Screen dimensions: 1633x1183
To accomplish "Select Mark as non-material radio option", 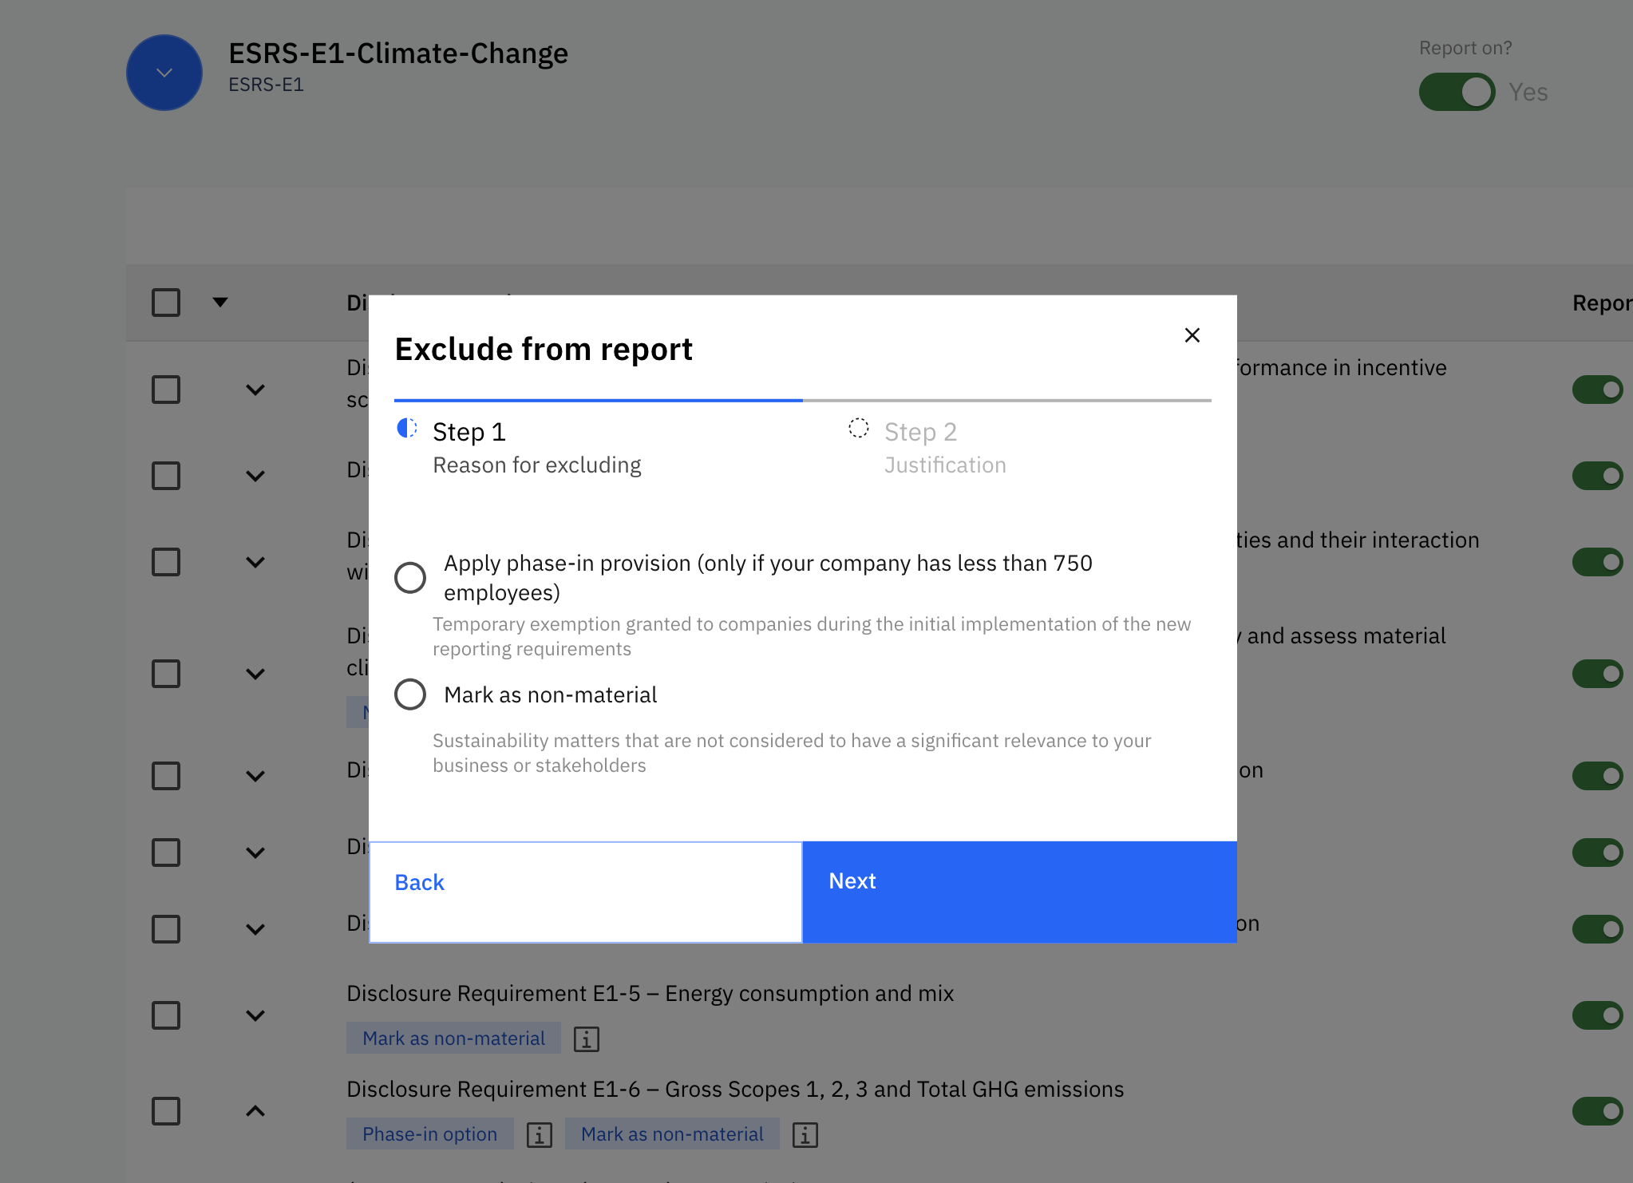I will tap(410, 694).
